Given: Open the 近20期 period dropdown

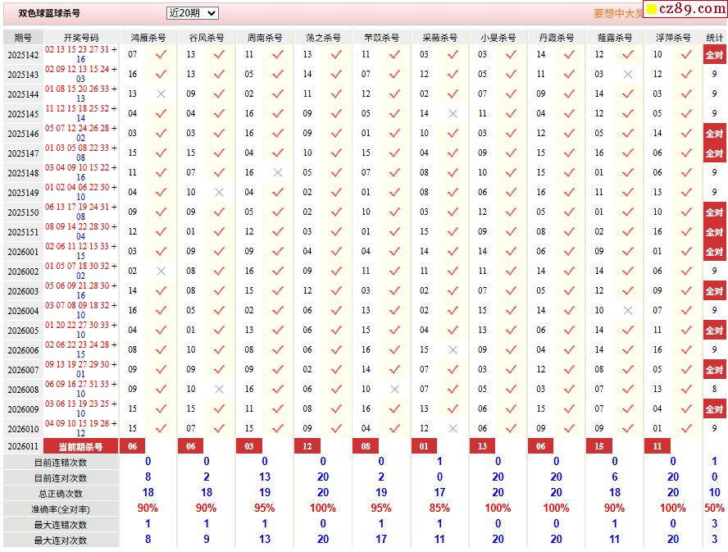Looking at the screenshot, I should pyautogui.click(x=192, y=13).
